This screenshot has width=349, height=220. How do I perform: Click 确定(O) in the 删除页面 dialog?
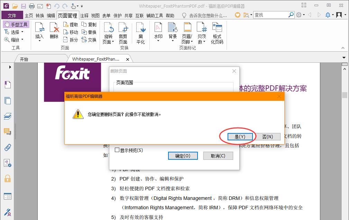pyautogui.click(x=183, y=156)
